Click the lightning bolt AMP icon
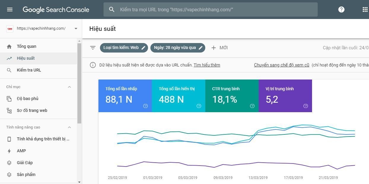 (9, 151)
